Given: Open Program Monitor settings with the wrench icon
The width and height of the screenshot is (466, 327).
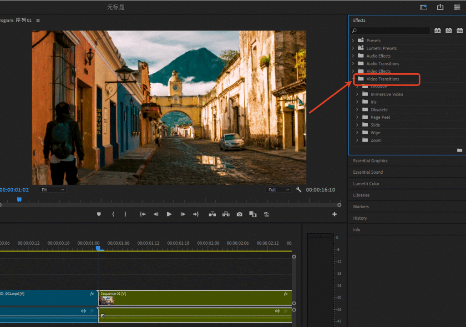Looking at the screenshot, I should coord(299,190).
